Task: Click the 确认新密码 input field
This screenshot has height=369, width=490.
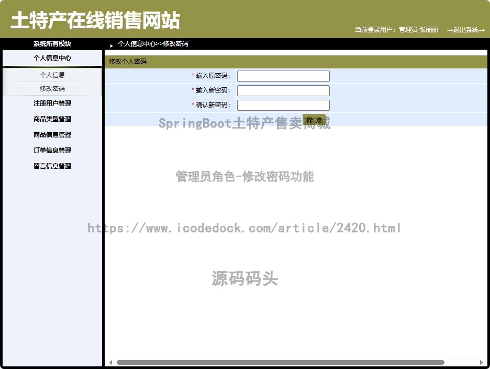Action: [x=283, y=105]
